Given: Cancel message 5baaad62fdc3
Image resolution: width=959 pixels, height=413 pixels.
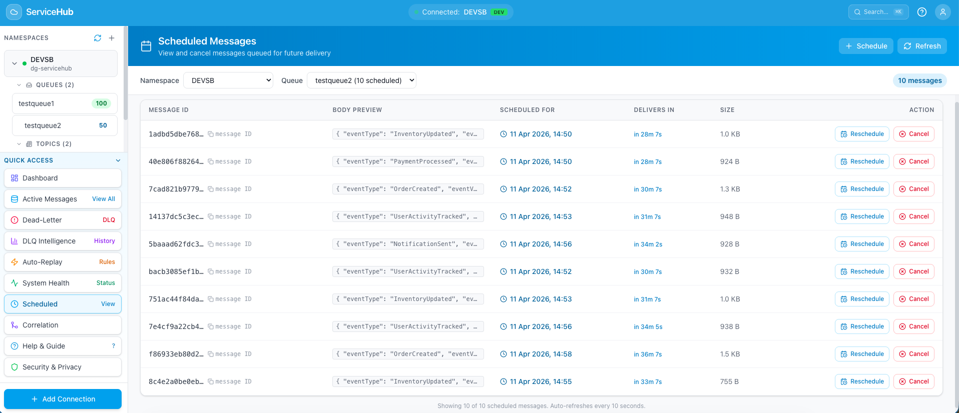Looking at the screenshot, I should click(x=914, y=244).
